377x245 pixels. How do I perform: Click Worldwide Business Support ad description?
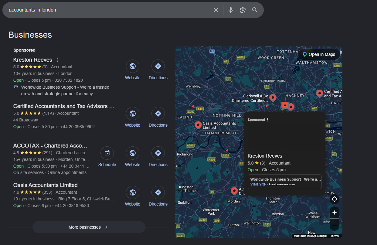65,90
